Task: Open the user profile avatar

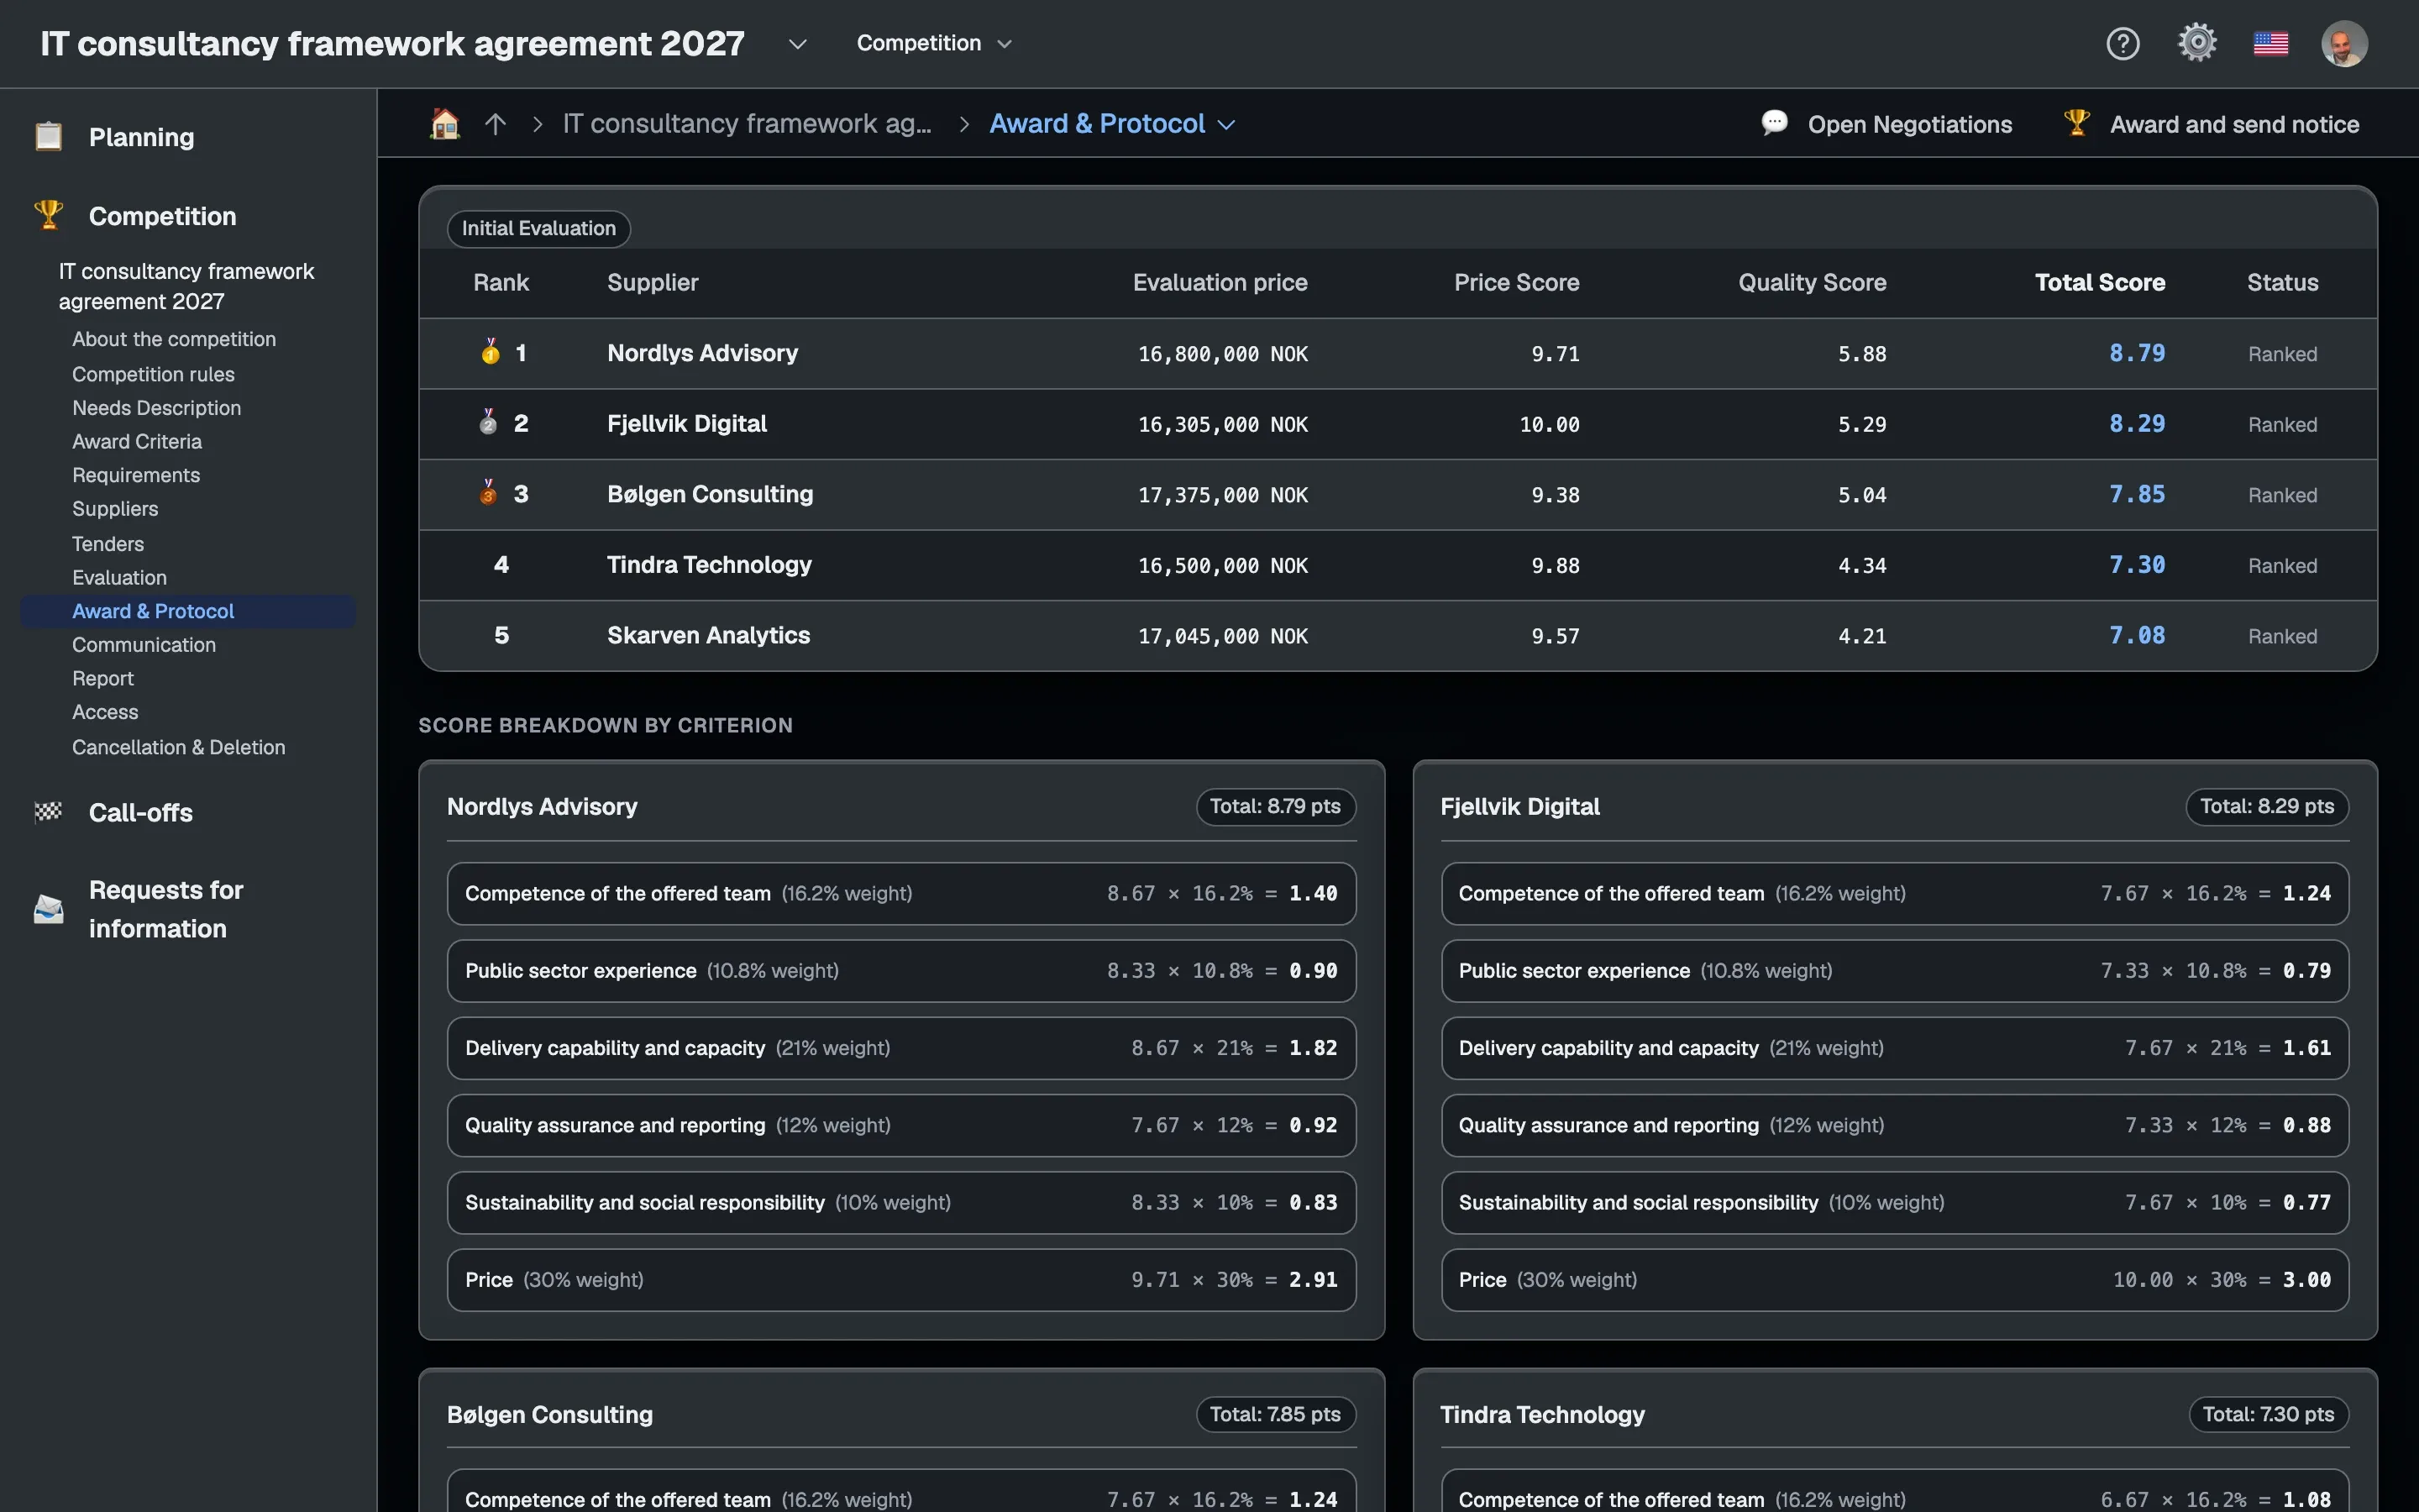Action: [2344, 44]
